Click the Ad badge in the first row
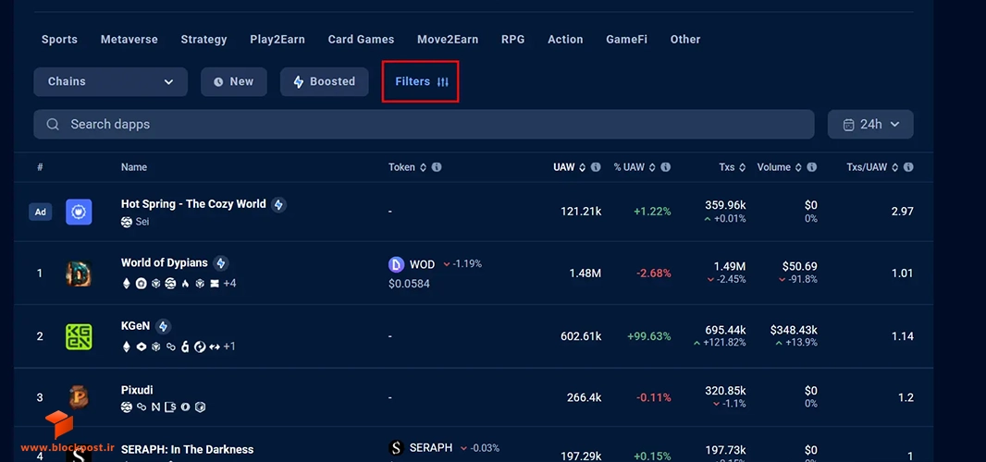 tap(41, 212)
